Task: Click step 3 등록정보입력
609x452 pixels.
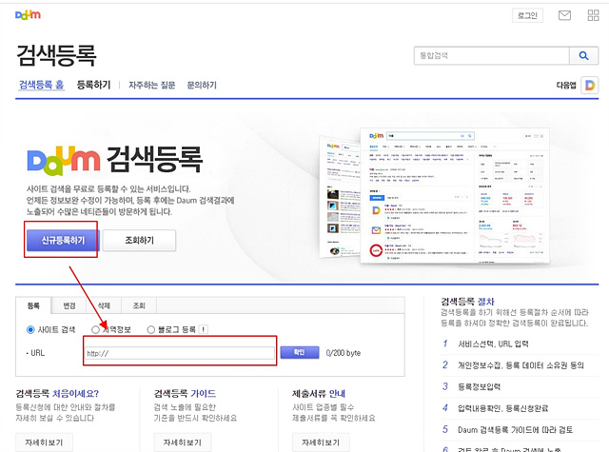Action: click(x=479, y=386)
